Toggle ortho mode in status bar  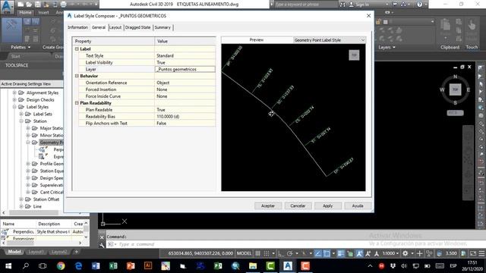(x=281, y=253)
